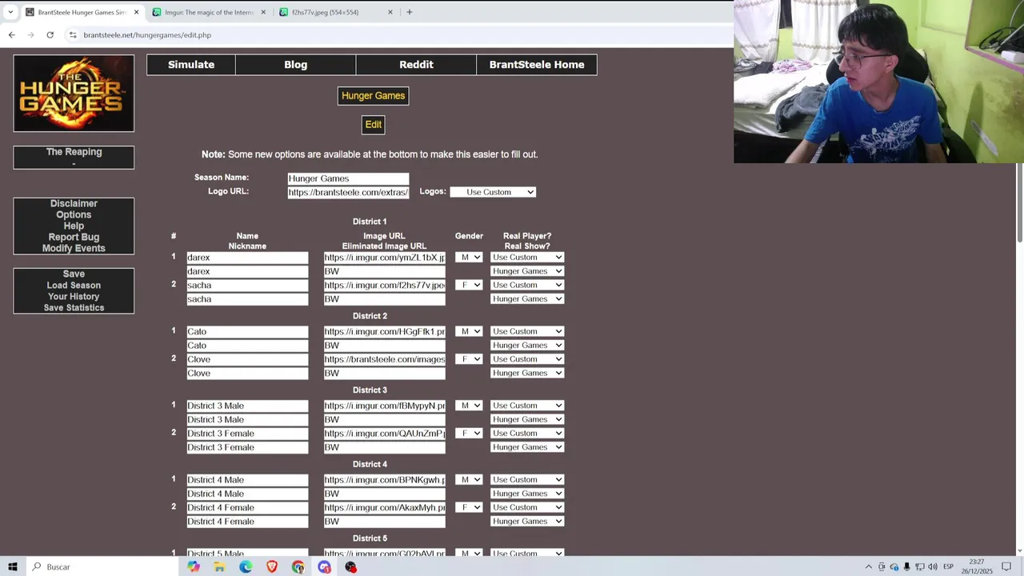Click the Meet Now camera tray icon
This screenshot has height=576, width=1024.
(x=882, y=566)
